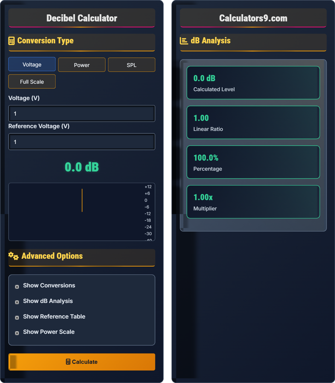Screen dimensions: 335x383
Task: Click the -18 mark on the meter scale
Action: (x=148, y=220)
